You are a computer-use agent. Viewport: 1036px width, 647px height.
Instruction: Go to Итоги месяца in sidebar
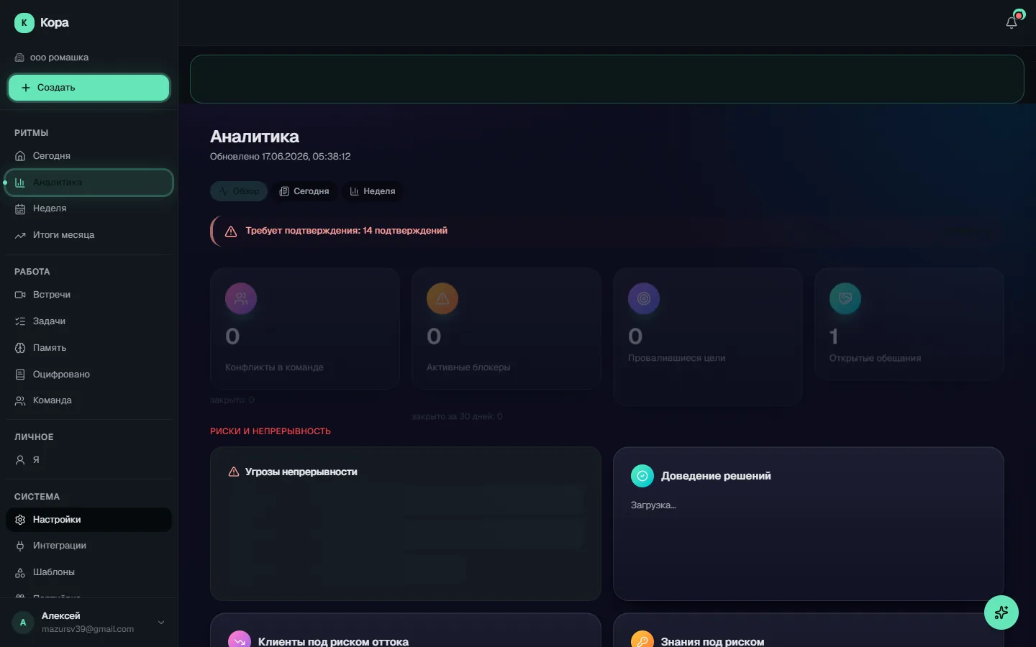tap(88, 235)
